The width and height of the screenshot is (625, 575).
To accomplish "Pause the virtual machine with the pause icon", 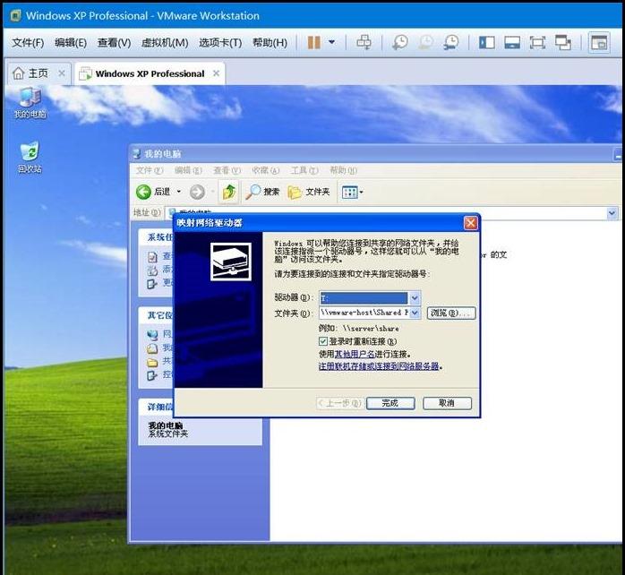I will tap(314, 42).
